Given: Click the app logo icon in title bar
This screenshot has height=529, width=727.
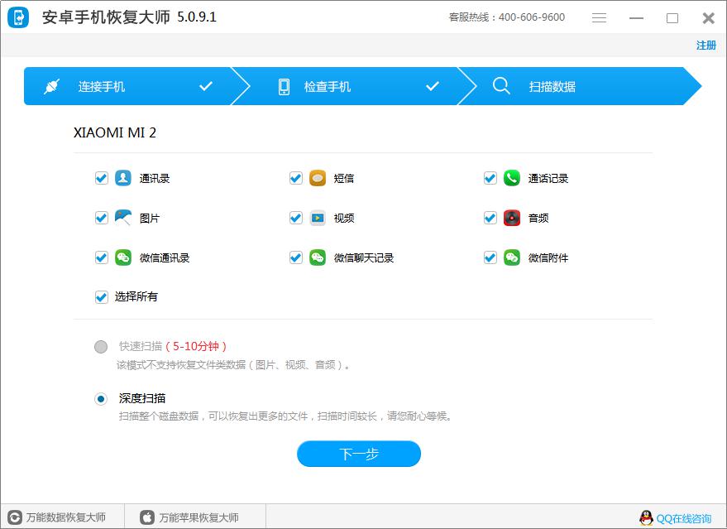Looking at the screenshot, I should (x=18, y=17).
